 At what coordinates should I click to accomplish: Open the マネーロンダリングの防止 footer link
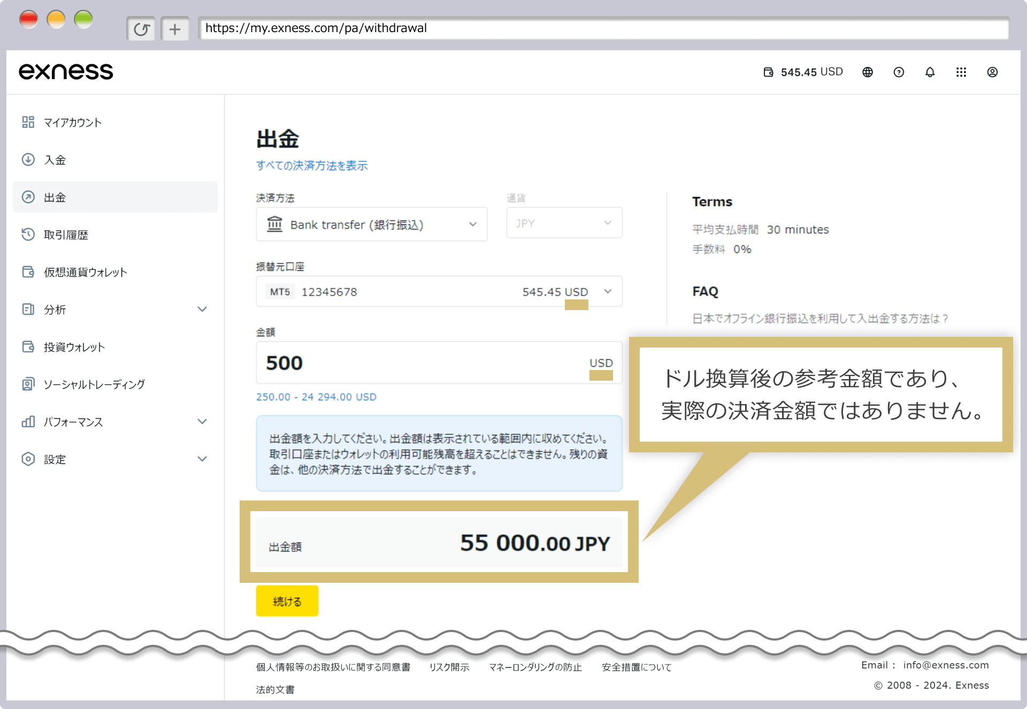(535, 667)
